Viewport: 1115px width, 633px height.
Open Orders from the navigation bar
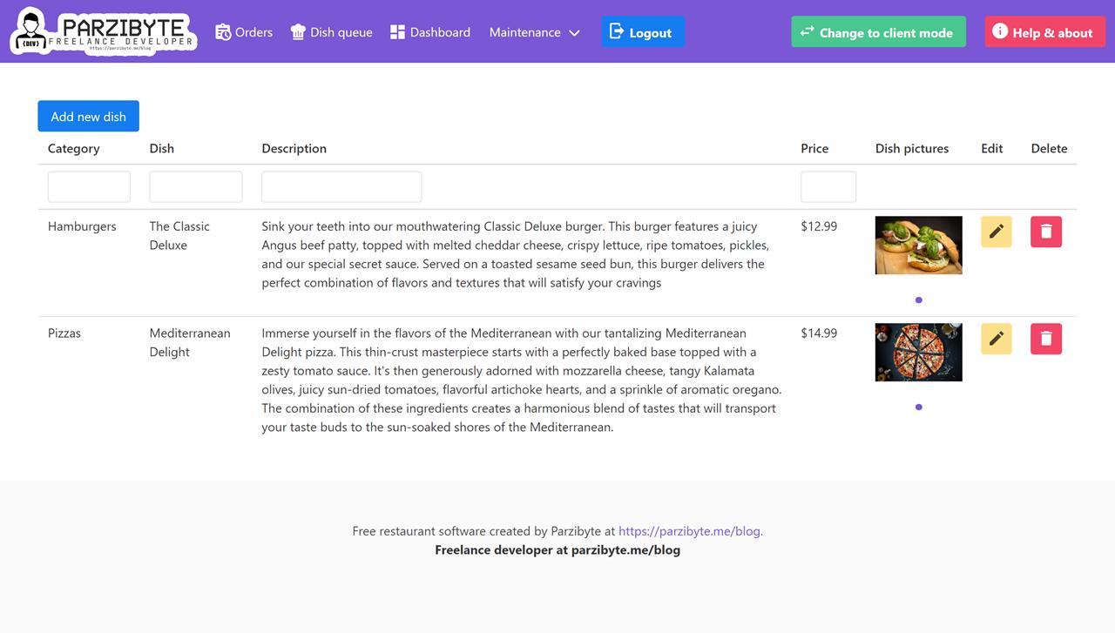(244, 32)
